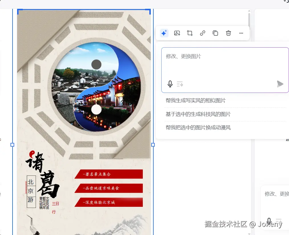Click the microphone icon for voice input
The height and width of the screenshot is (235, 289).
[170, 84]
